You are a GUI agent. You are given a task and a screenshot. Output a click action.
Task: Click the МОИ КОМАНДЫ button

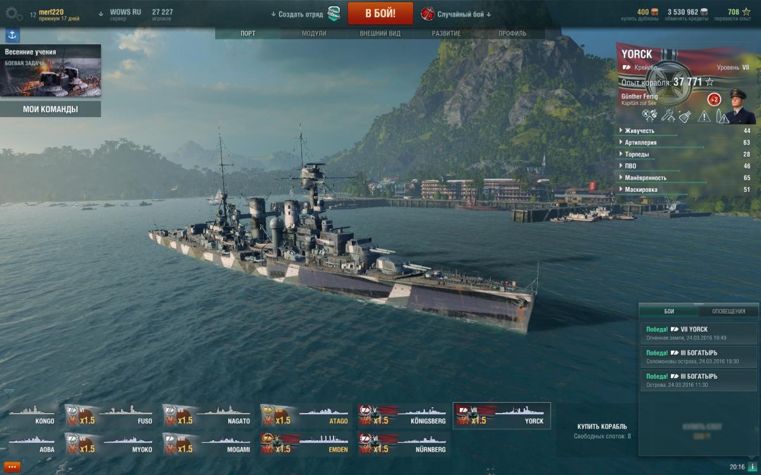coord(51,109)
